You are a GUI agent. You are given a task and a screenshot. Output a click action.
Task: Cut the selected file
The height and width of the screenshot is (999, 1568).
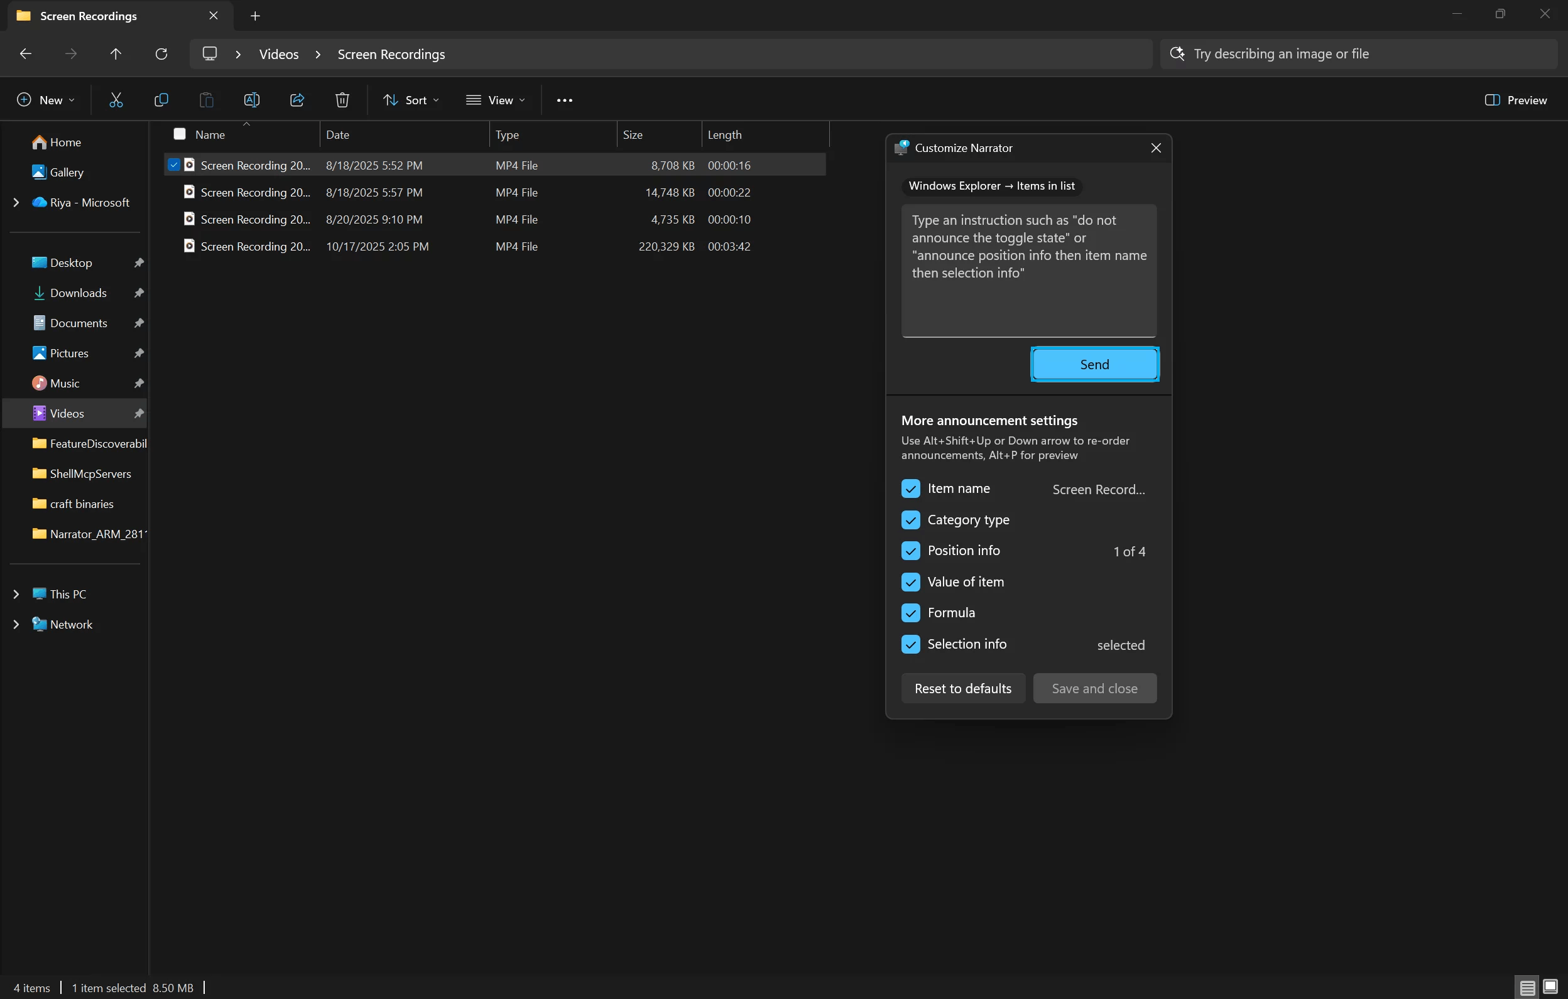tap(117, 100)
